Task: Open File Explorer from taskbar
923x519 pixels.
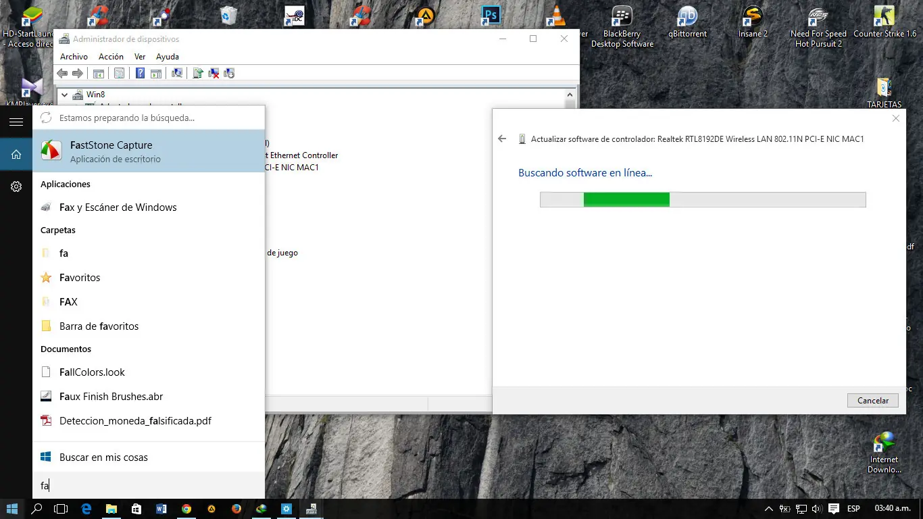Action: (111, 509)
